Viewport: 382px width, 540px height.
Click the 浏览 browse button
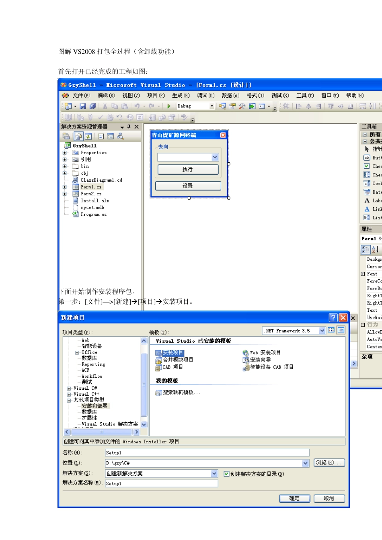[329, 463]
